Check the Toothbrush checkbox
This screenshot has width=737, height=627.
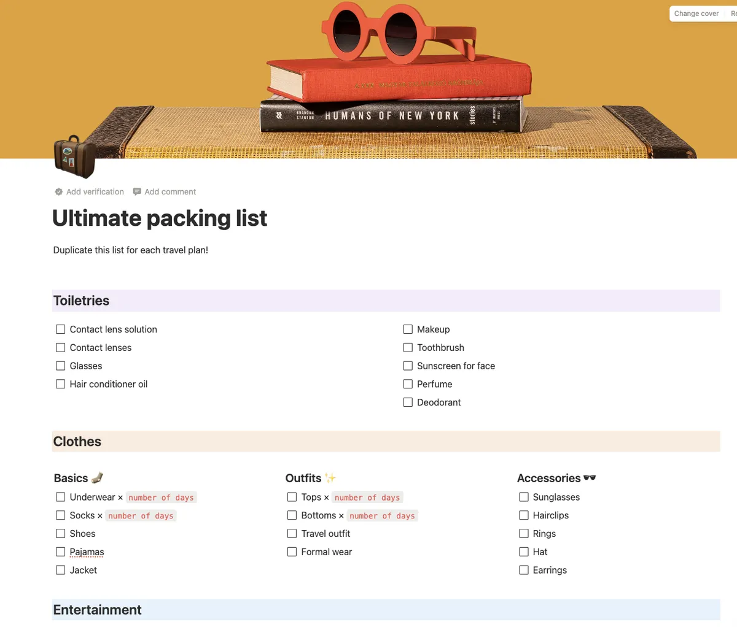click(408, 347)
